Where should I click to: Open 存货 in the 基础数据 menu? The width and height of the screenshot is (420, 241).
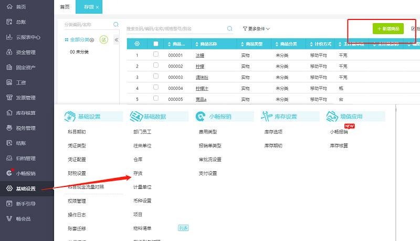[x=138, y=173]
